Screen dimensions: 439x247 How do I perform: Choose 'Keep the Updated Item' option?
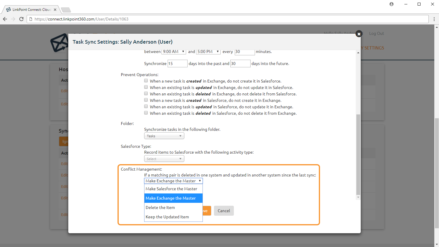point(173,217)
